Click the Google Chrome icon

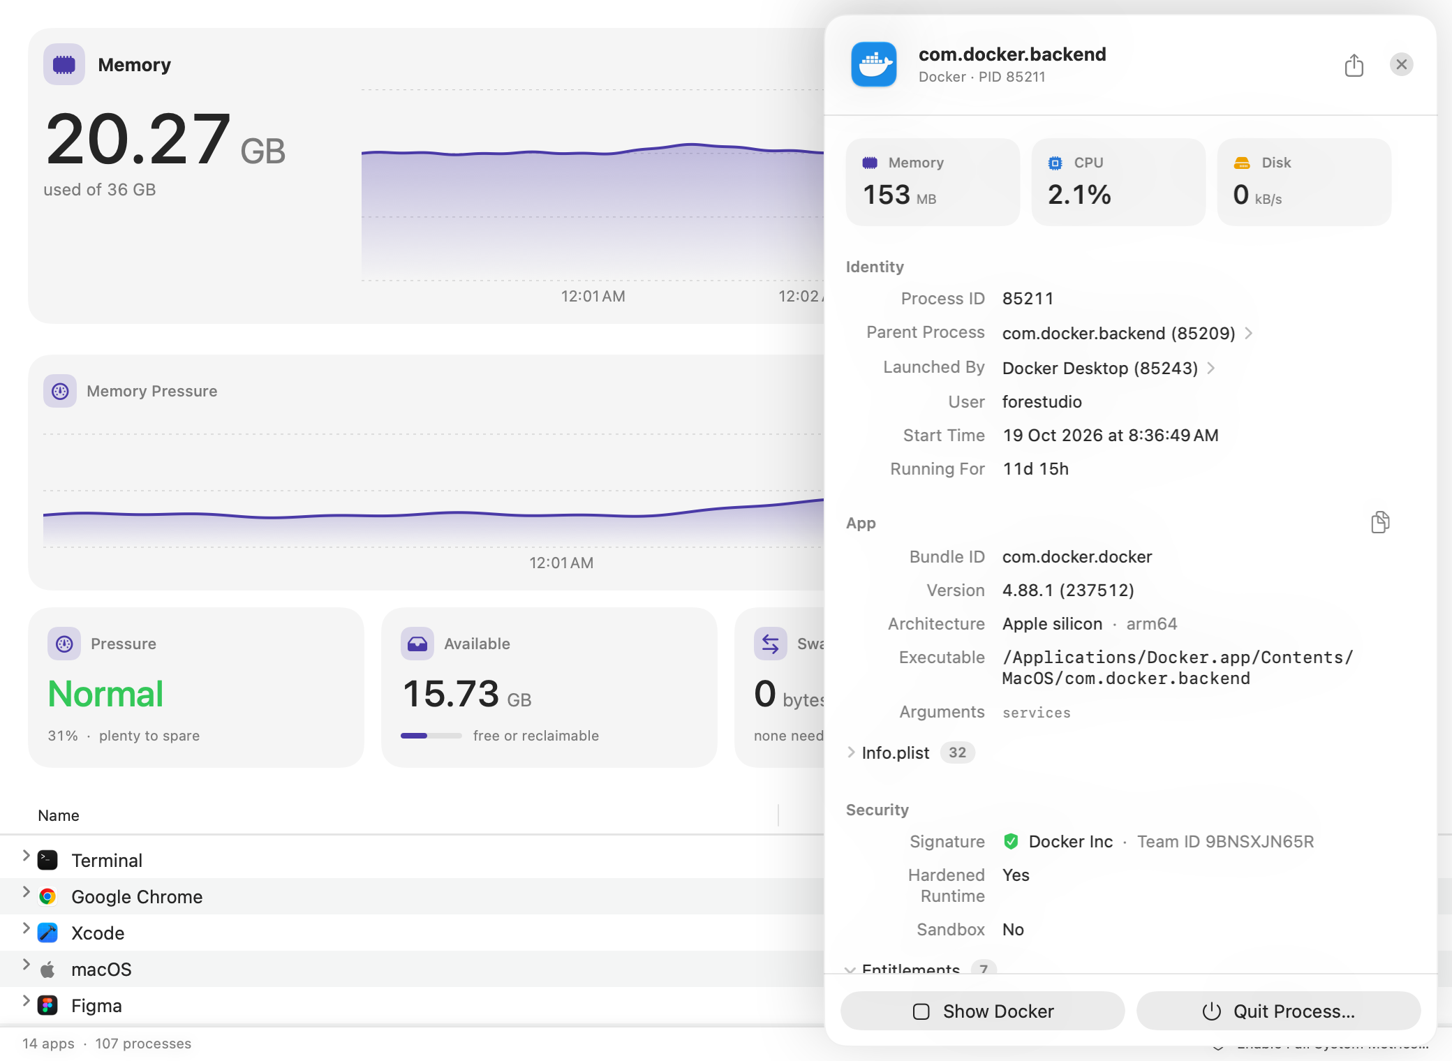coord(47,896)
